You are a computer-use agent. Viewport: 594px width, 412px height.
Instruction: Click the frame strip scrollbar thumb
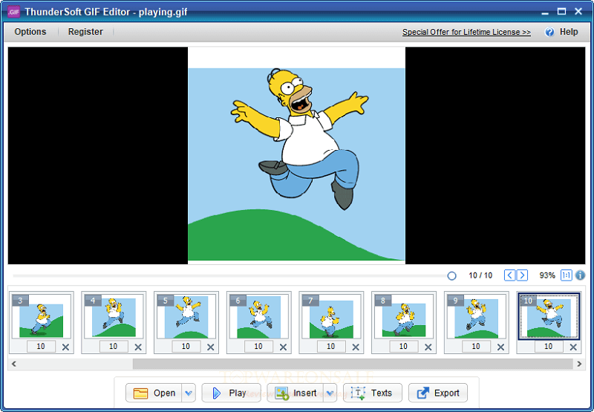coord(353,364)
